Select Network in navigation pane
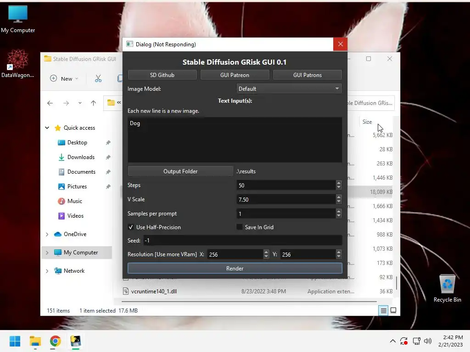Image resolution: width=470 pixels, height=352 pixels. pyautogui.click(x=74, y=271)
